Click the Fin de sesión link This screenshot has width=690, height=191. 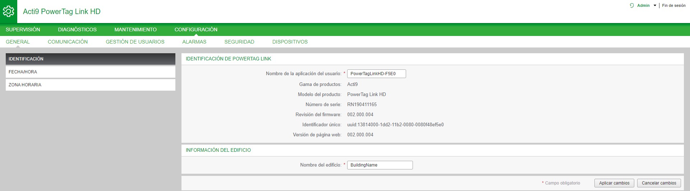674,5
